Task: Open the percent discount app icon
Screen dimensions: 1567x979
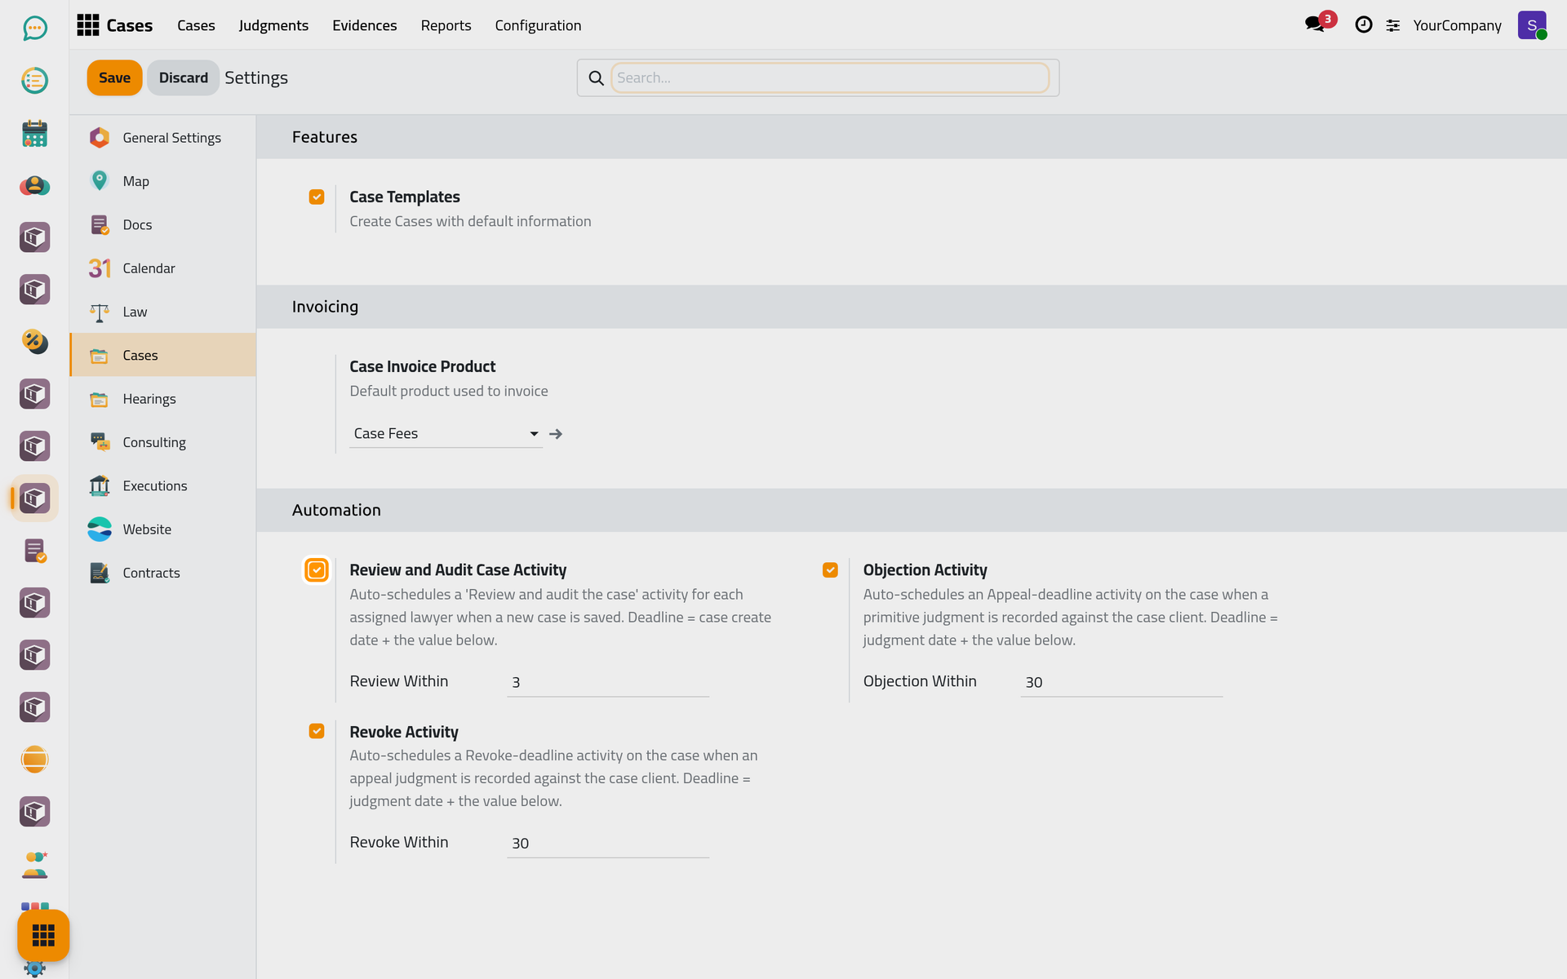Action: point(34,342)
